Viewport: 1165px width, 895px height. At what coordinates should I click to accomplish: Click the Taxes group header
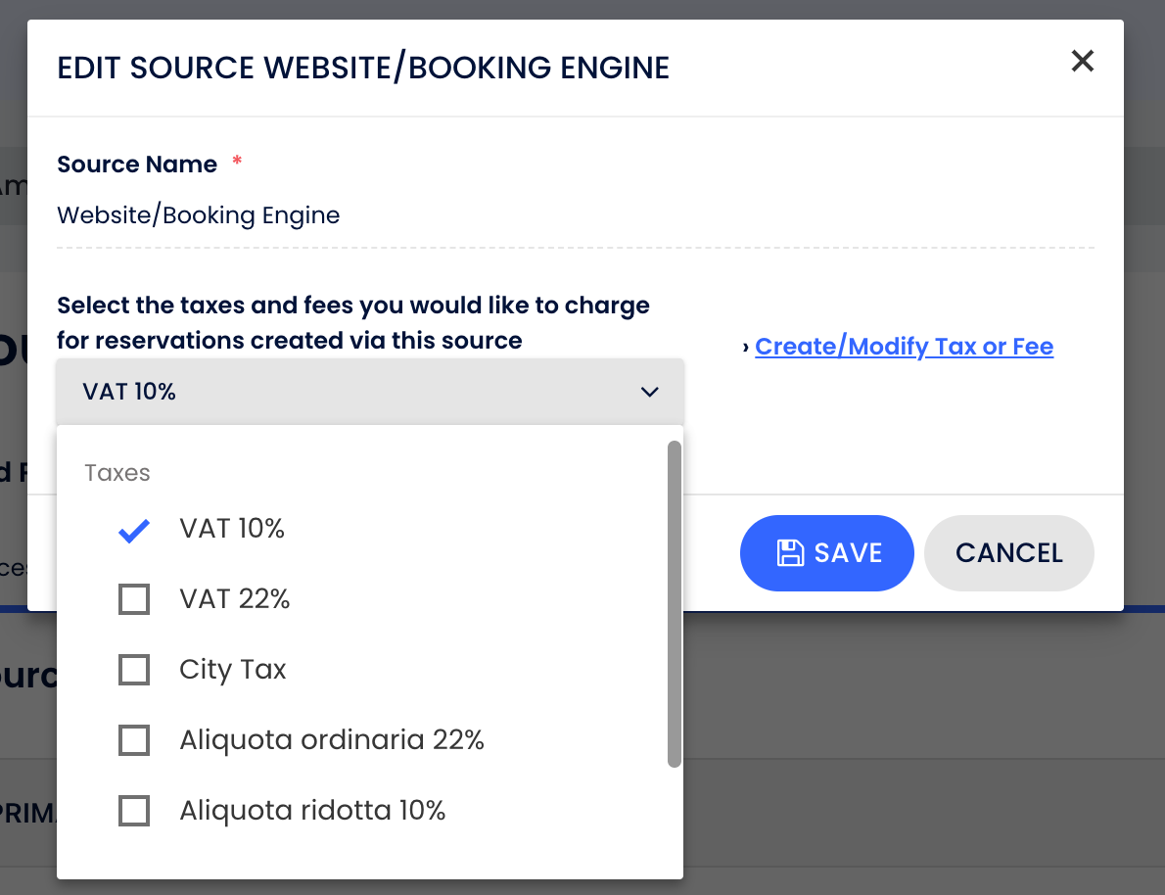tap(117, 473)
